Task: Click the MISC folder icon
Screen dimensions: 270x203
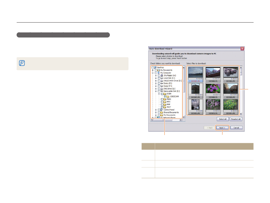Action: tap(165, 99)
